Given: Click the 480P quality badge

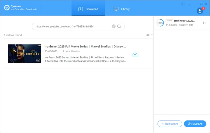Looking at the screenshot, I should point(169,21).
